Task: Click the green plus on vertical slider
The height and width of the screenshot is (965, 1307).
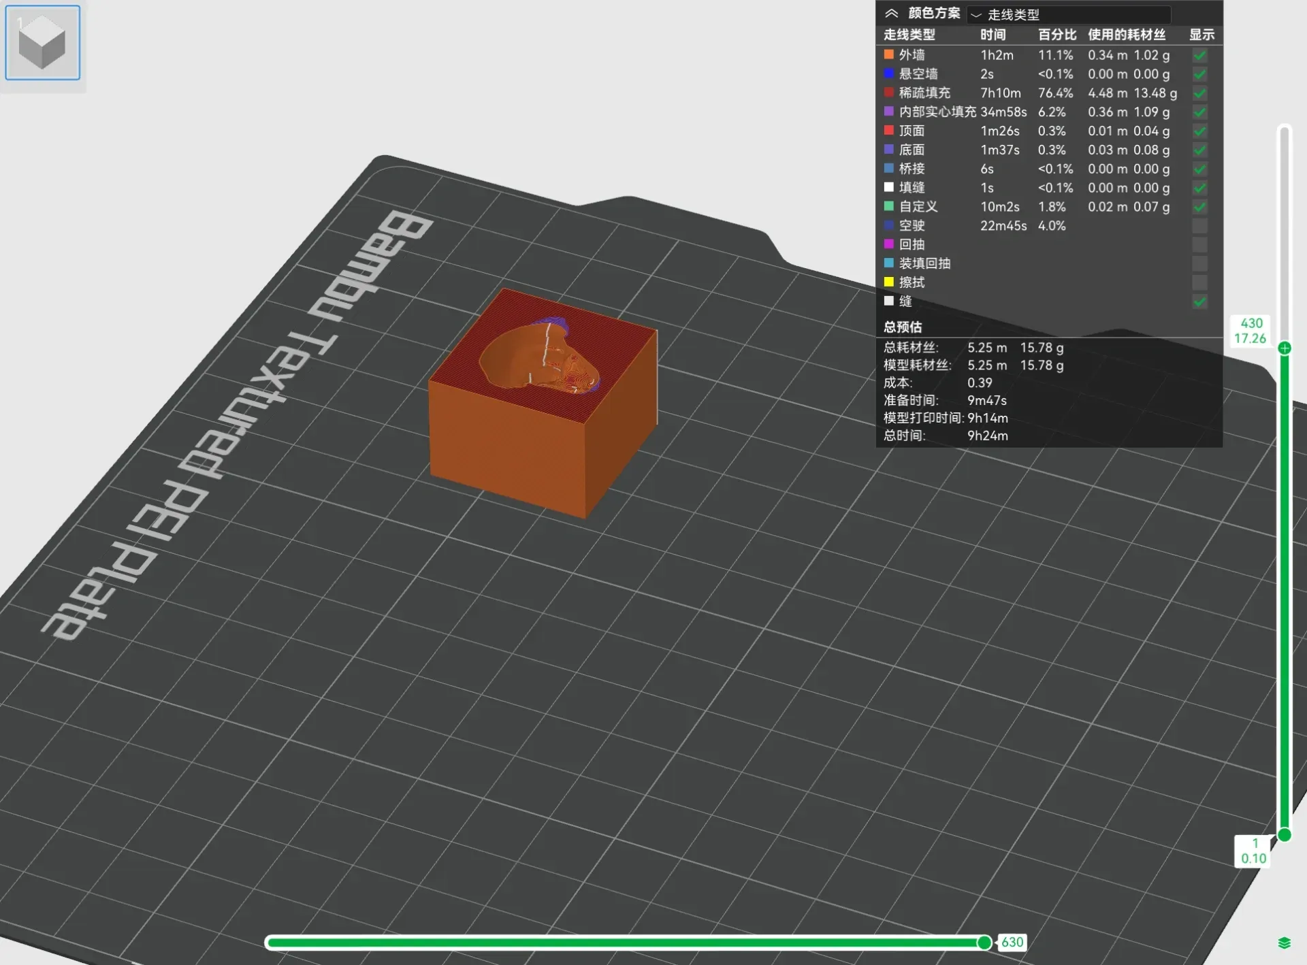Action: (x=1284, y=348)
